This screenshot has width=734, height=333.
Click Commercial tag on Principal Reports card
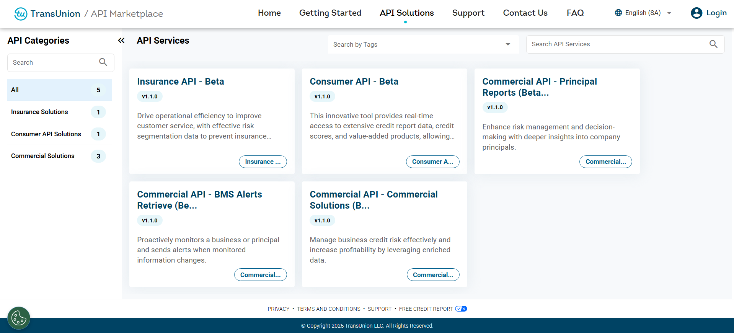605,162
